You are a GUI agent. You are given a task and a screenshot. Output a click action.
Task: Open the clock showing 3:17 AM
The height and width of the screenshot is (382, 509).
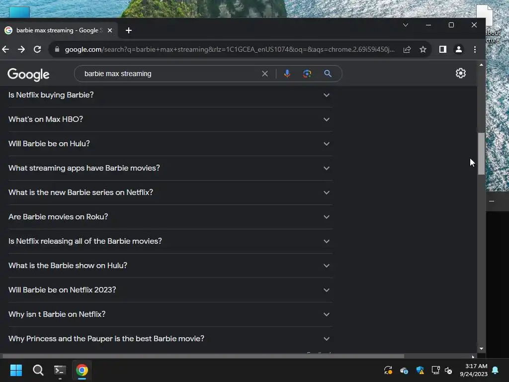pos(474,370)
